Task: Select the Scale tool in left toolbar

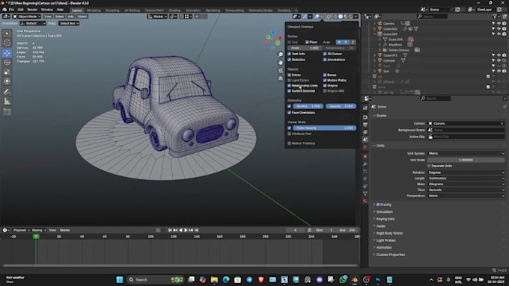Action: (x=7, y=72)
